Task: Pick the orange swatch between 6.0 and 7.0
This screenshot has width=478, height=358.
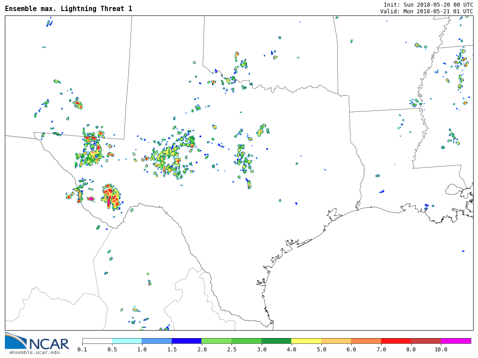Action: click(366, 341)
